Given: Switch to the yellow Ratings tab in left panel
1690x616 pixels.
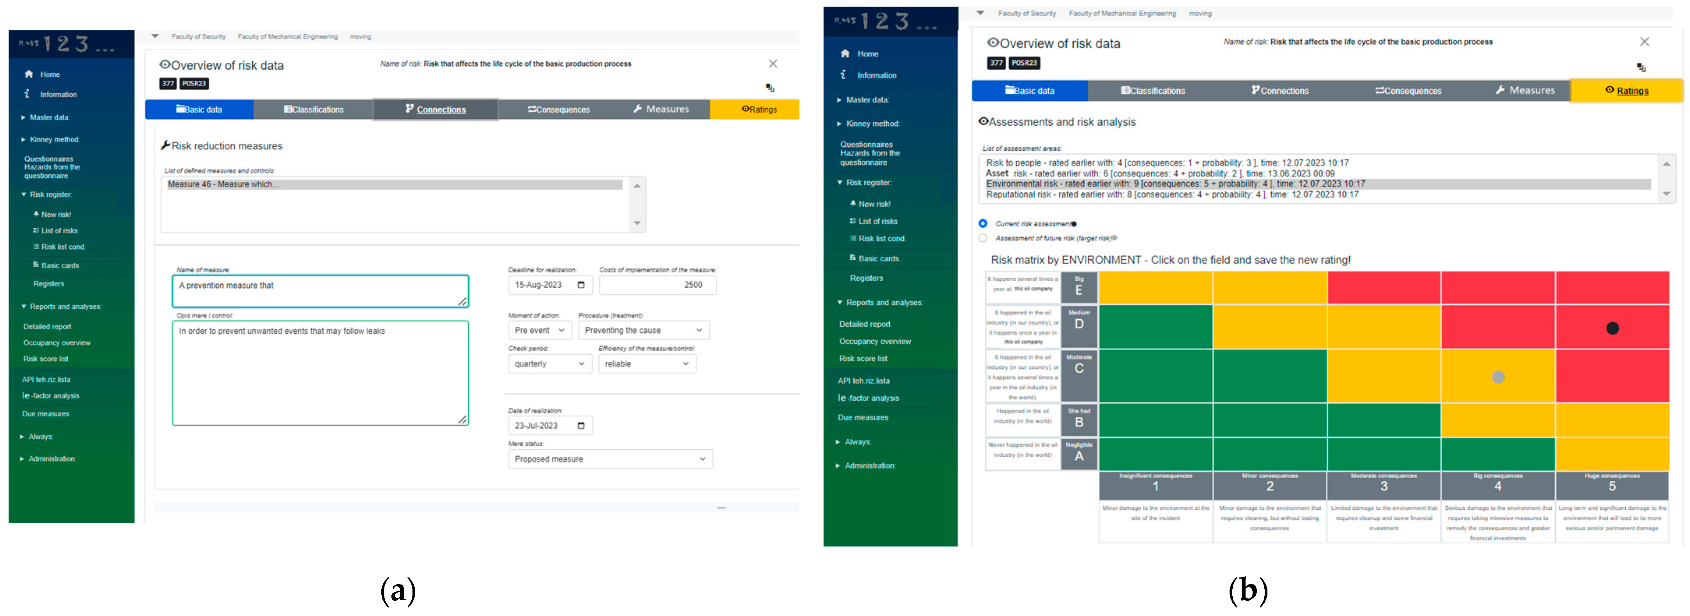Looking at the screenshot, I should (759, 109).
